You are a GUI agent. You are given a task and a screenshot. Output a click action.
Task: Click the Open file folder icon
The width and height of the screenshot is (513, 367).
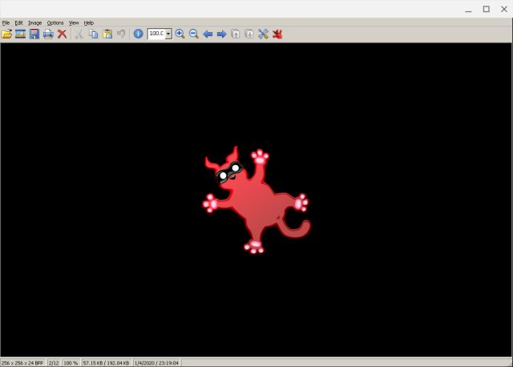click(7, 34)
